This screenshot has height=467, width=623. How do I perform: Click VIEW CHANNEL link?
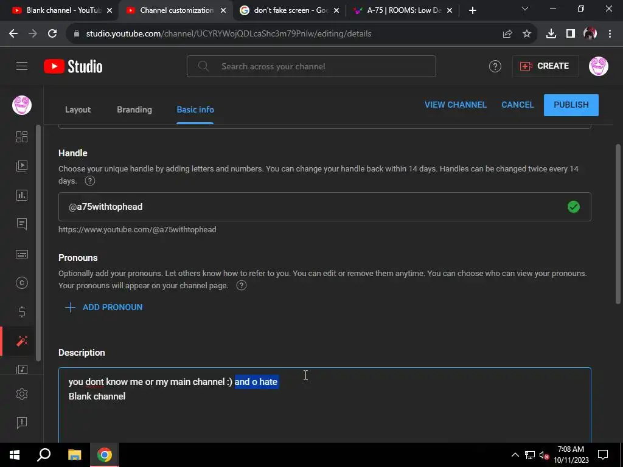pos(455,105)
